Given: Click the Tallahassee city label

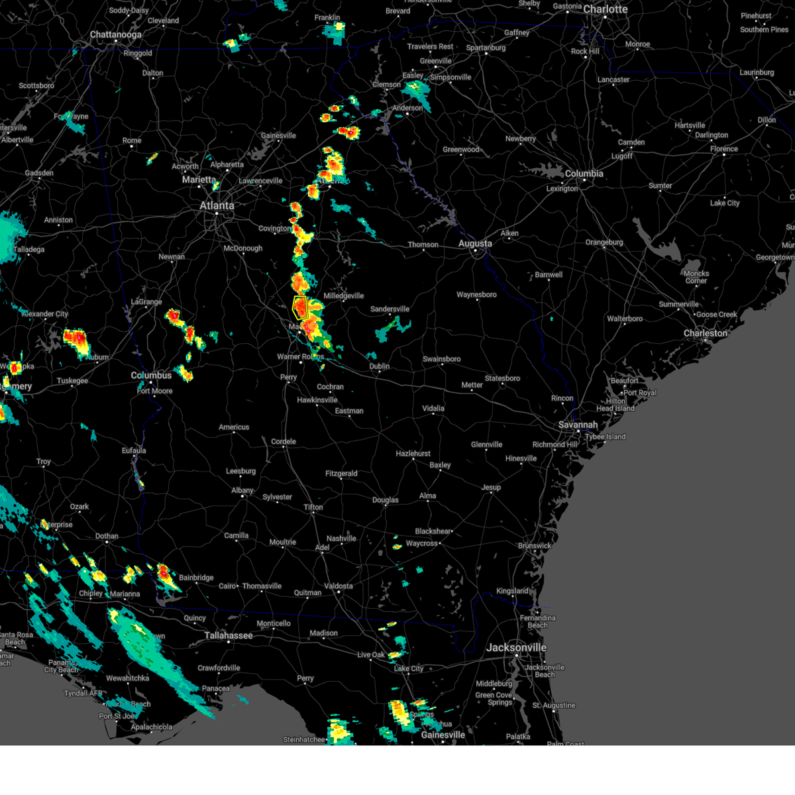Looking at the screenshot, I should pos(229,636).
